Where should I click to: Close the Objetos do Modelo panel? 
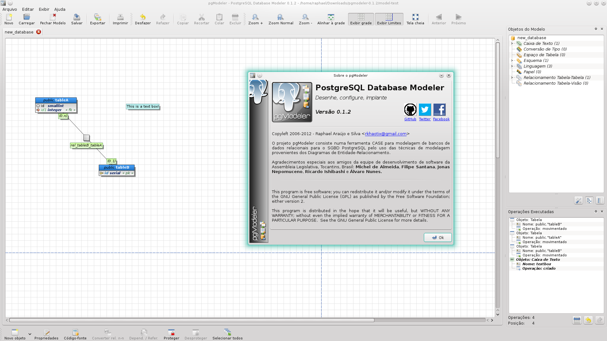pos(602,29)
